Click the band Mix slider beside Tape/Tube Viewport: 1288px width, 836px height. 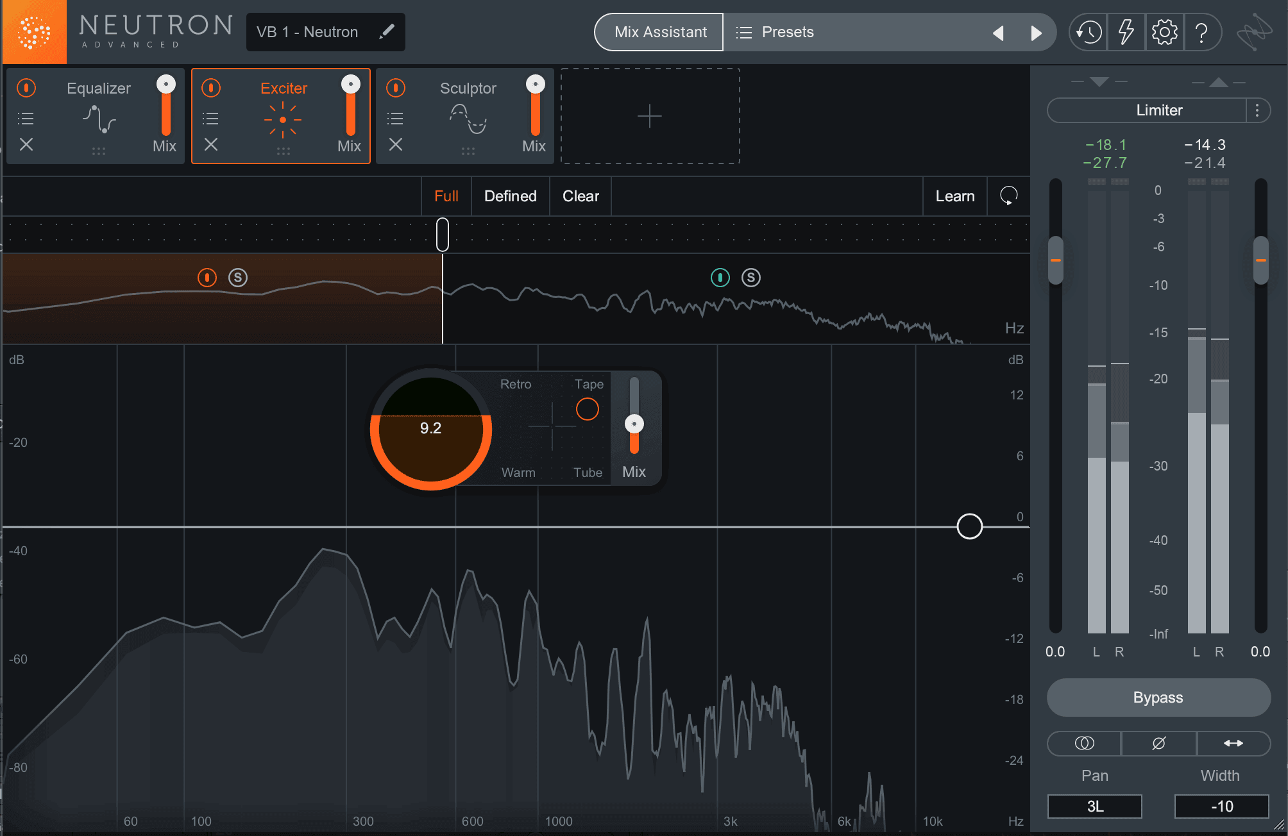[634, 424]
